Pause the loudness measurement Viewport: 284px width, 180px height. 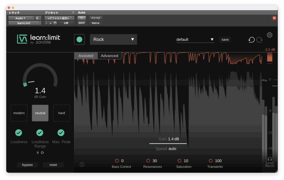38,153
